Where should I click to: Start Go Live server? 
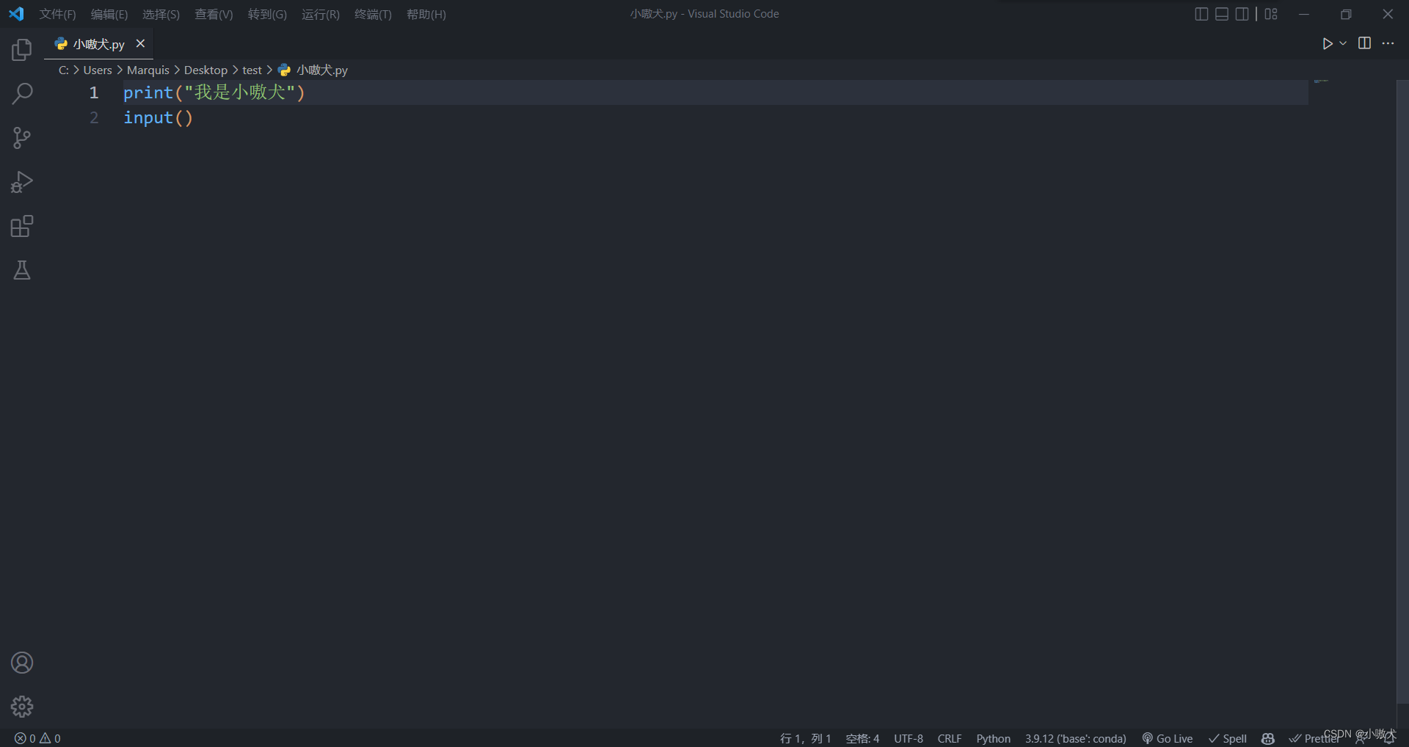point(1167,738)
